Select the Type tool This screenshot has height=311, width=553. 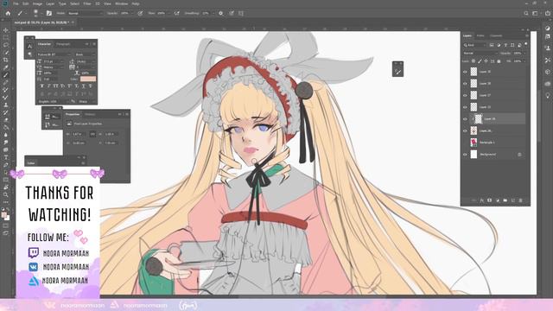[x=6, y=157]
